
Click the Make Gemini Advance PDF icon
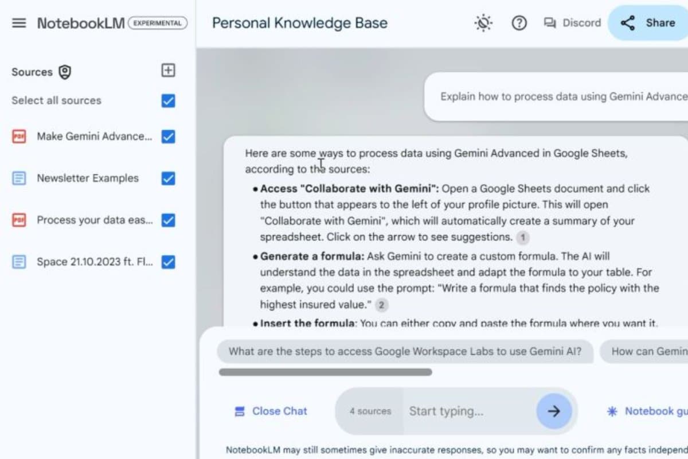(x=19, y=137)
